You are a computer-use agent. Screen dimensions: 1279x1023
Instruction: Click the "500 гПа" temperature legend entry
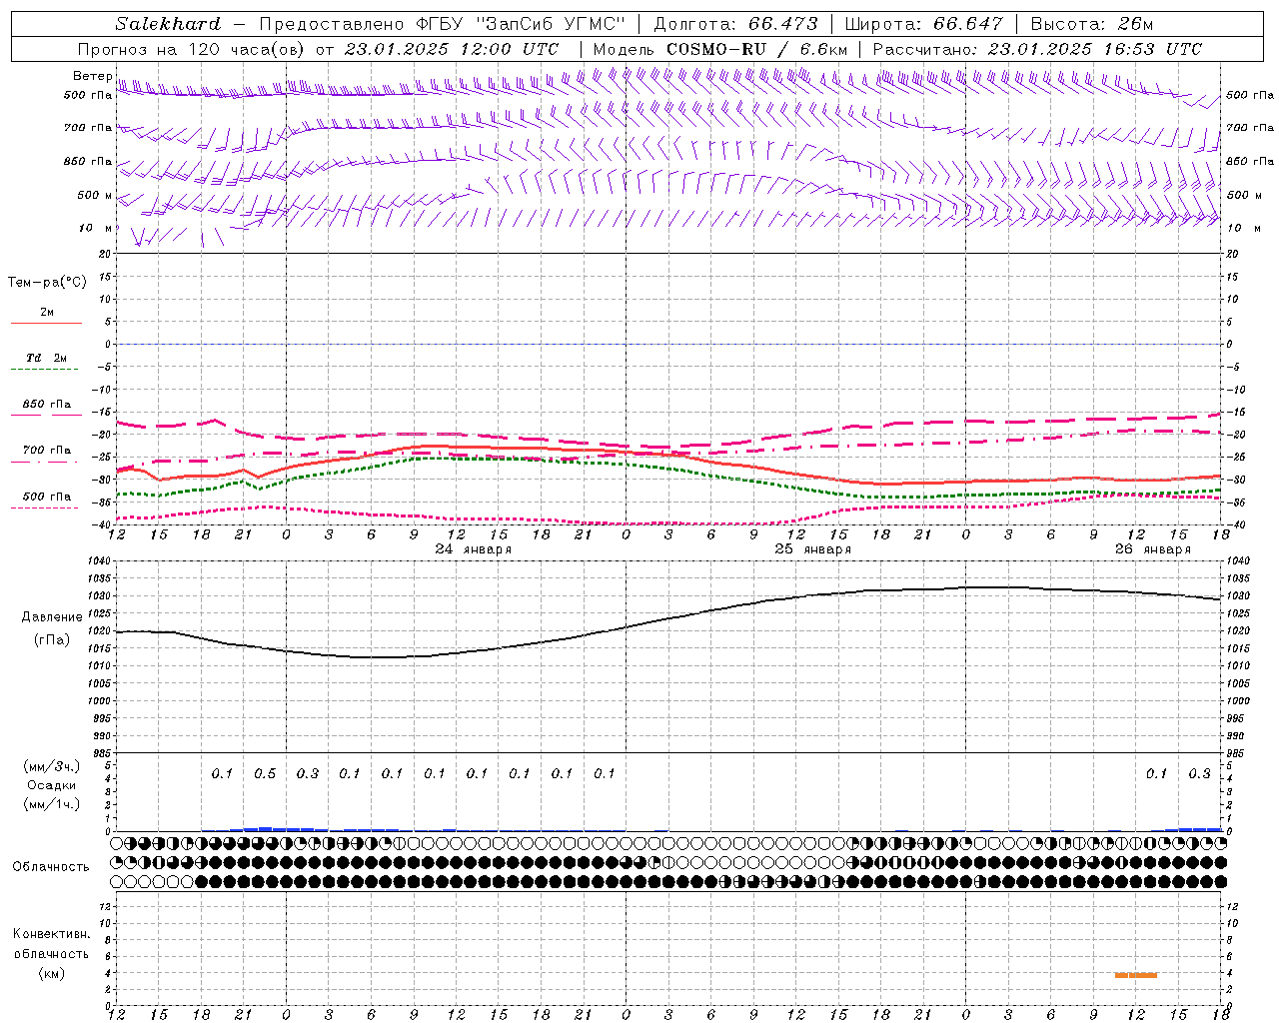coord(47,497)
